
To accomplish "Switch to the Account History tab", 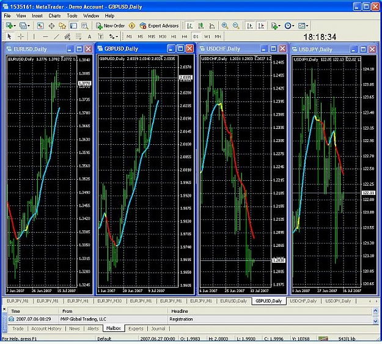I will (46, 329).
